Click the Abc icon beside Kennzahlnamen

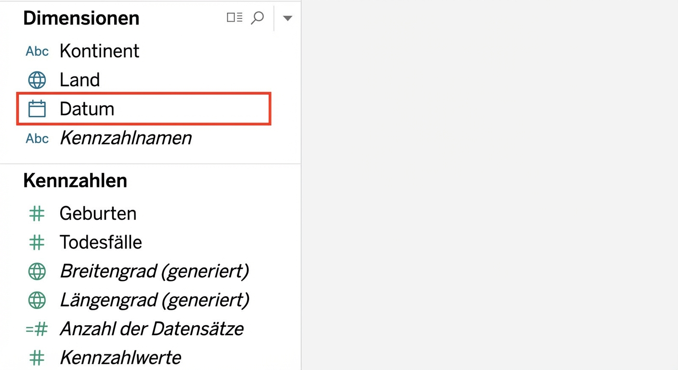click(37, 139)
